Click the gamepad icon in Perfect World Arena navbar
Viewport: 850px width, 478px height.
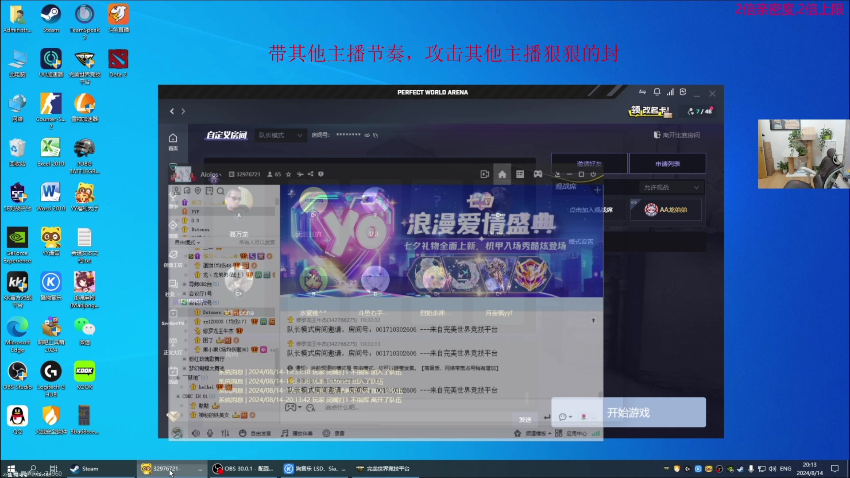(538, 174)
